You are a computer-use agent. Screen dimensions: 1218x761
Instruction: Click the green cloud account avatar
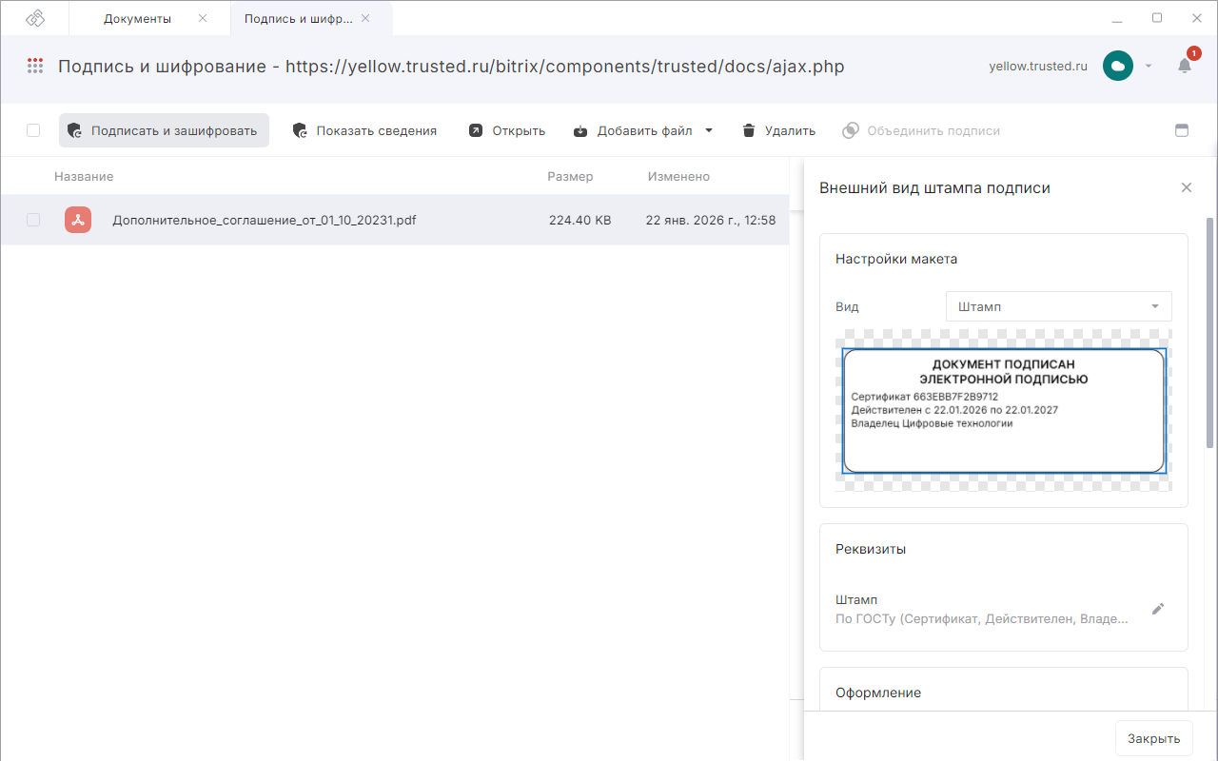point(1117,66)
